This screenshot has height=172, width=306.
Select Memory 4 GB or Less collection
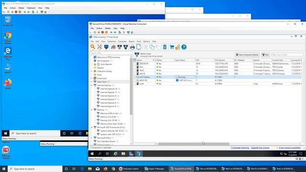point(109,113)
